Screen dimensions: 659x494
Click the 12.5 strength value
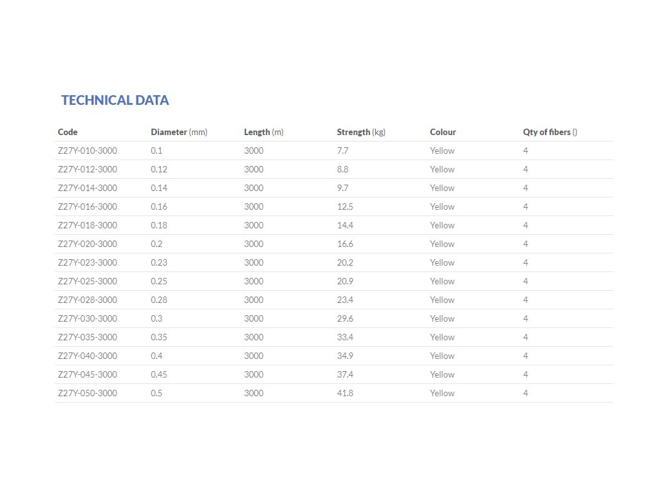[x=345, y=206]
